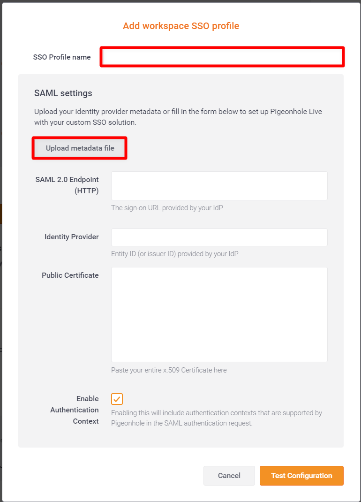
Task: Select the Public Certificate text area
Action: point(219,314)
